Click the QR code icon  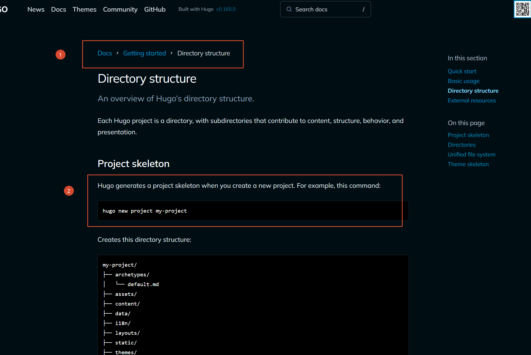click(x=522, y=9)
